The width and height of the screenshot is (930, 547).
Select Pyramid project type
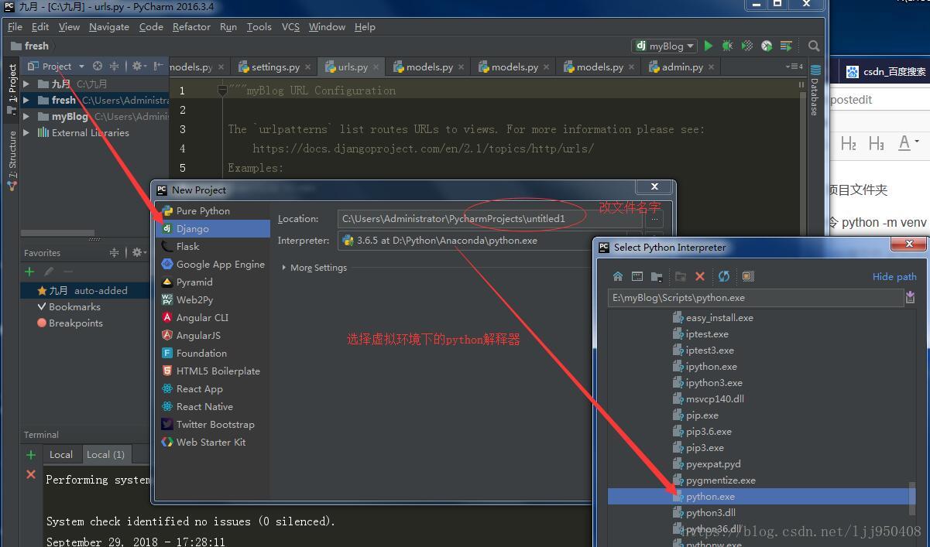213,282
